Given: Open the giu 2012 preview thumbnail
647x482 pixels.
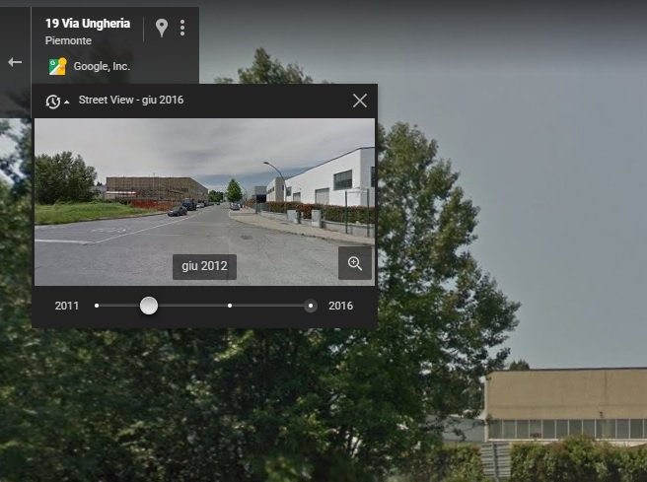Looking at the screenshot, I should point(205,202).
